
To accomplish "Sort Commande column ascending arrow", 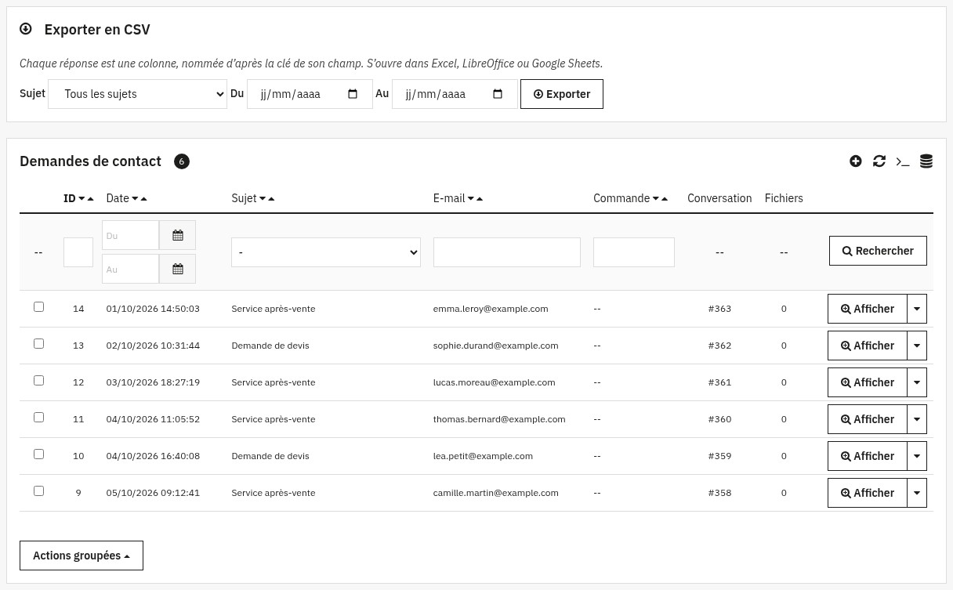I will [665, 199].
